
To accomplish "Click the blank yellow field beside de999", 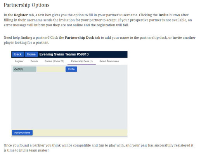I will point(51,69).
